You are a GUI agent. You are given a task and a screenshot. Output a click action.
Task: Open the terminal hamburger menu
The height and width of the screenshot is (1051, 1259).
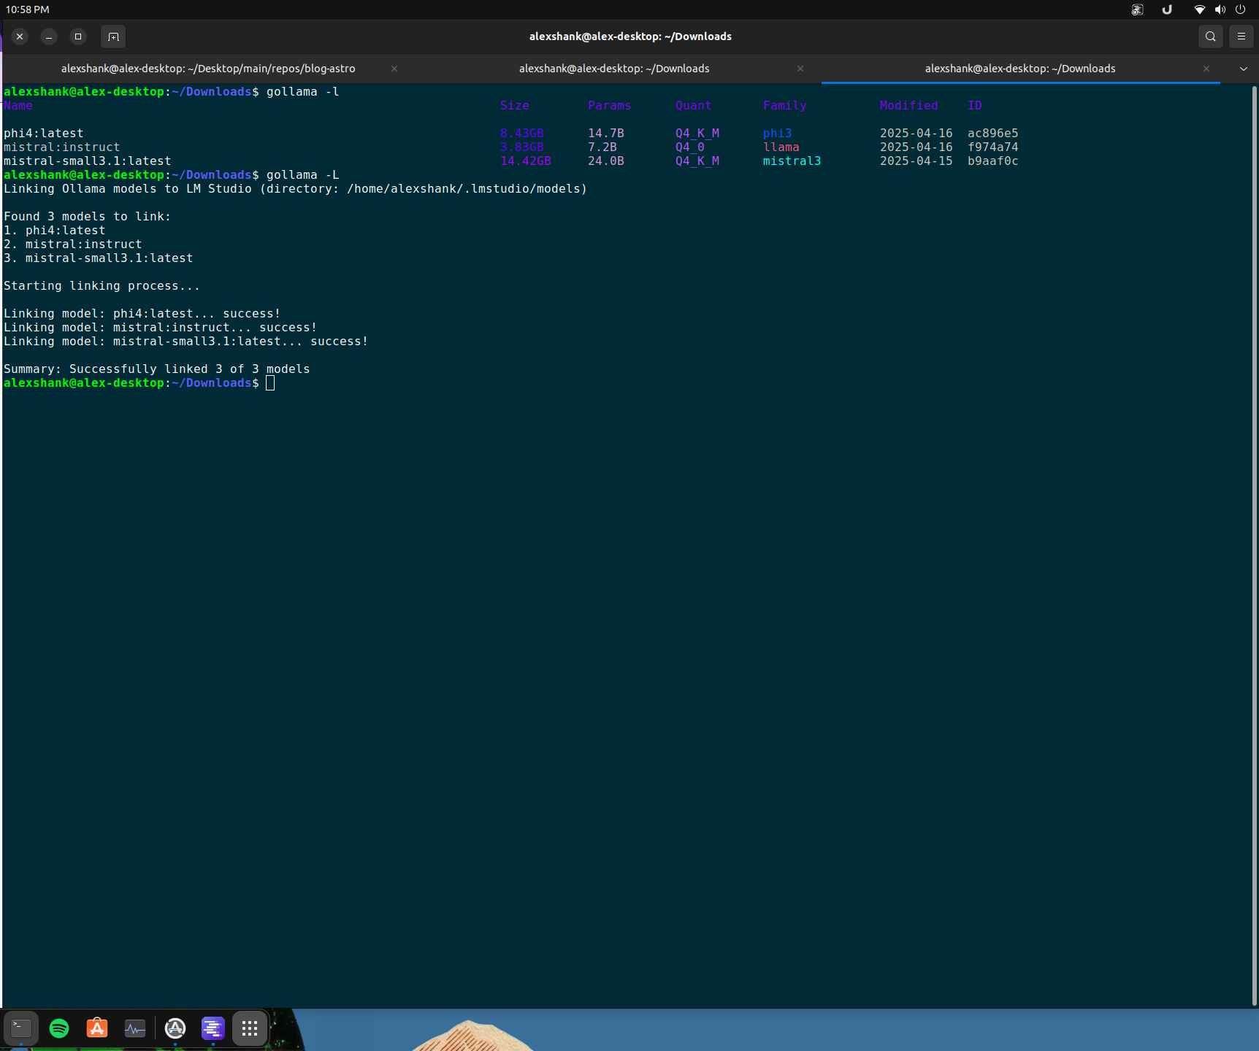click(x=1241, y=36)
